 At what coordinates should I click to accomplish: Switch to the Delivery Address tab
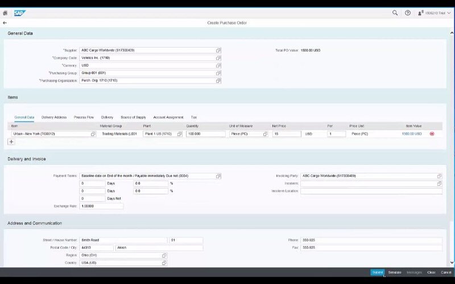(x=54, y=117)
